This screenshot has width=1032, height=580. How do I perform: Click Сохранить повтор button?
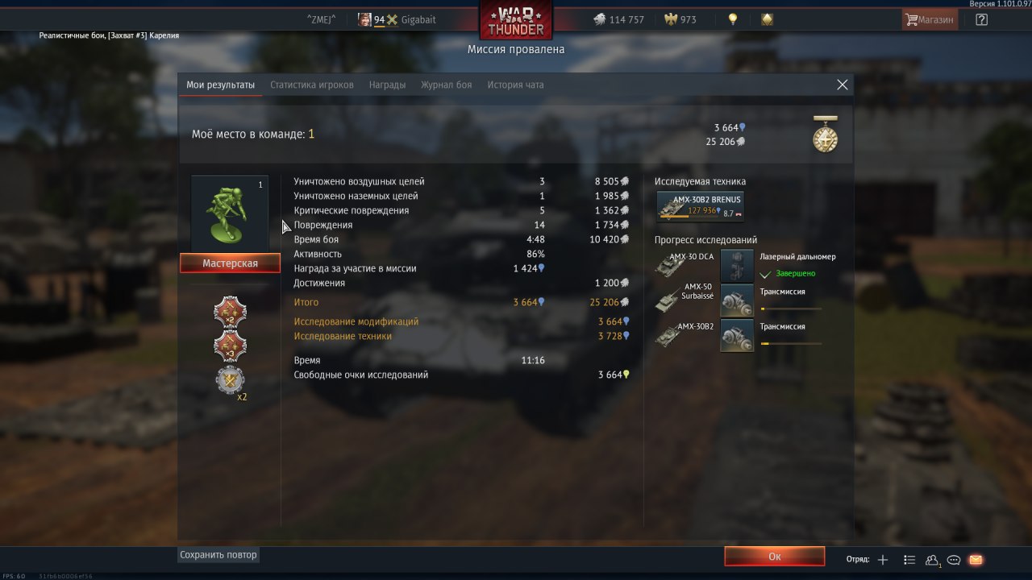click(218, 555)
